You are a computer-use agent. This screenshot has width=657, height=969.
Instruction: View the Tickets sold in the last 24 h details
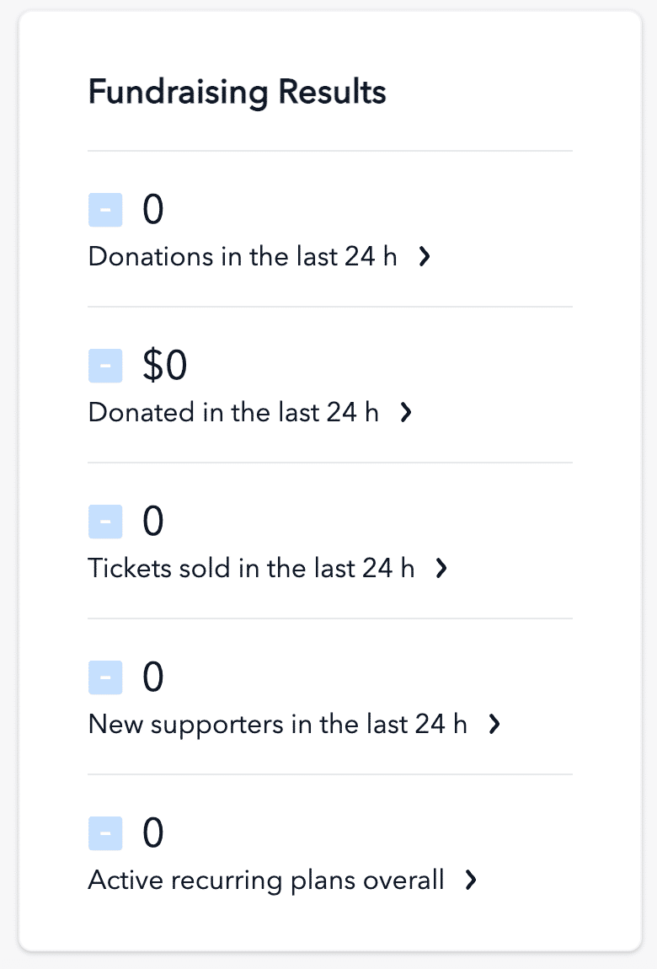[x=251, y=568]
